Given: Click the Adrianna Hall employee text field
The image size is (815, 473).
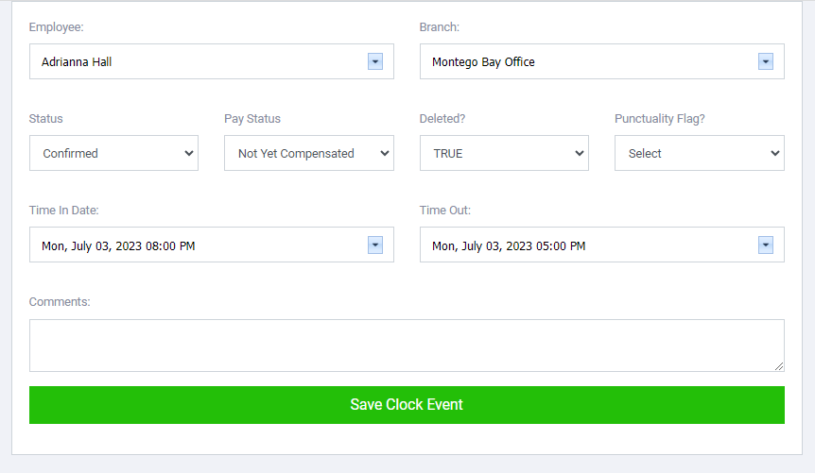Looking at the screenshot, I should (198, 61).
